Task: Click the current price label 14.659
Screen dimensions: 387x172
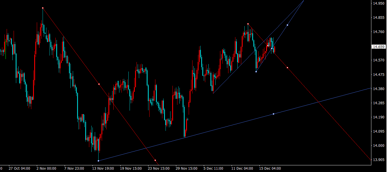Action: coord(379,47)
